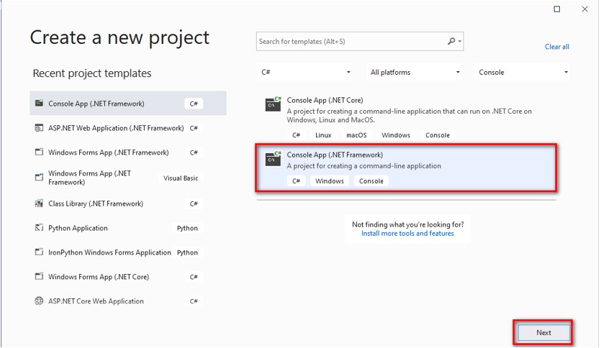Viewport: 601px width, 348px height.
Task: Click C# tag on Console App (.NET Core)
Action: point(296,134)
